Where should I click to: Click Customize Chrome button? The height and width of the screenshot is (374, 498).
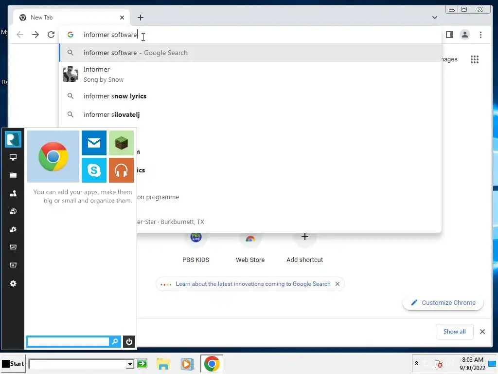click(443, 303)
